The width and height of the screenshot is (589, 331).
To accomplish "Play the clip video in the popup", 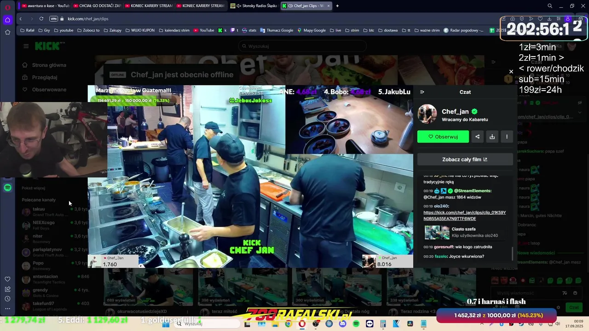I will pyautogui.click(x=250, y=176).
